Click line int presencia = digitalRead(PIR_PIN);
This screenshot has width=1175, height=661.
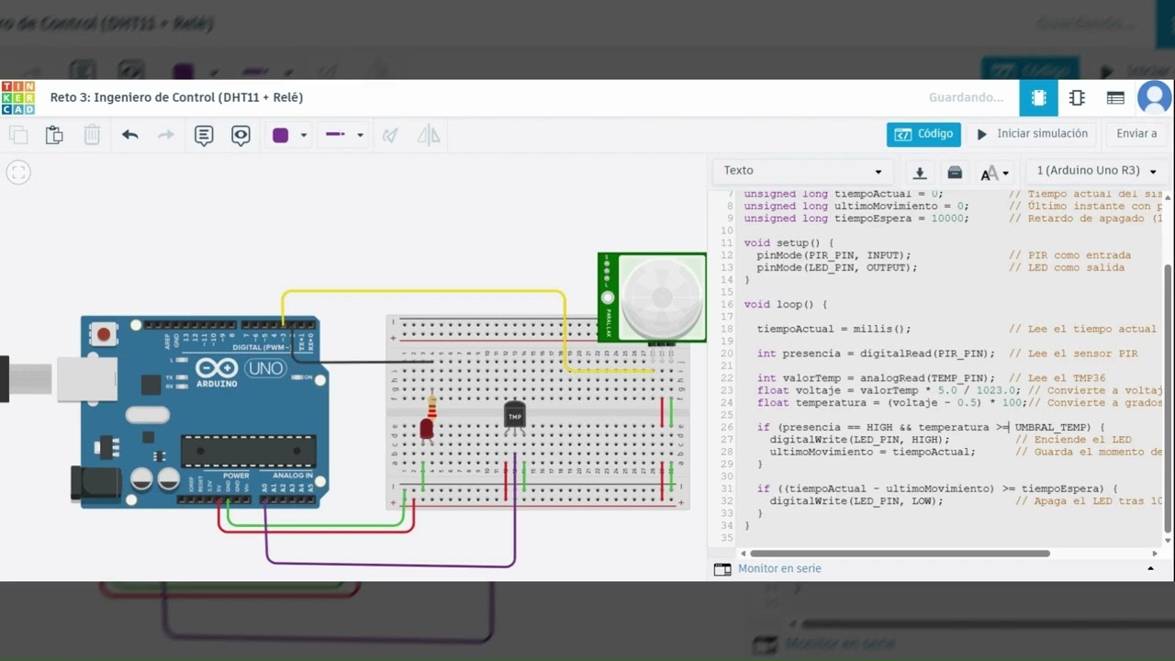pos(876,353)
